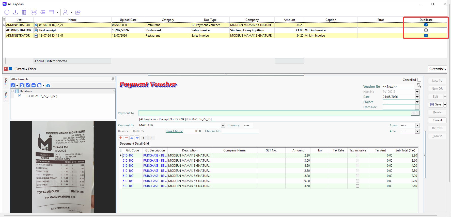Add a detail row with the red plus icon
The image size is (451, 217).
(x=121, y=138)
